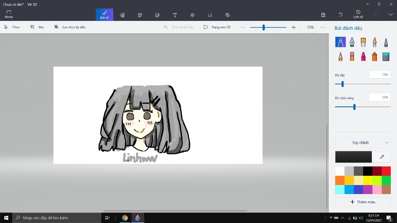The width and height of the screenshot is (397, 223).
Task: Pick the bright yellow color swatch
Action: point(368,180)
